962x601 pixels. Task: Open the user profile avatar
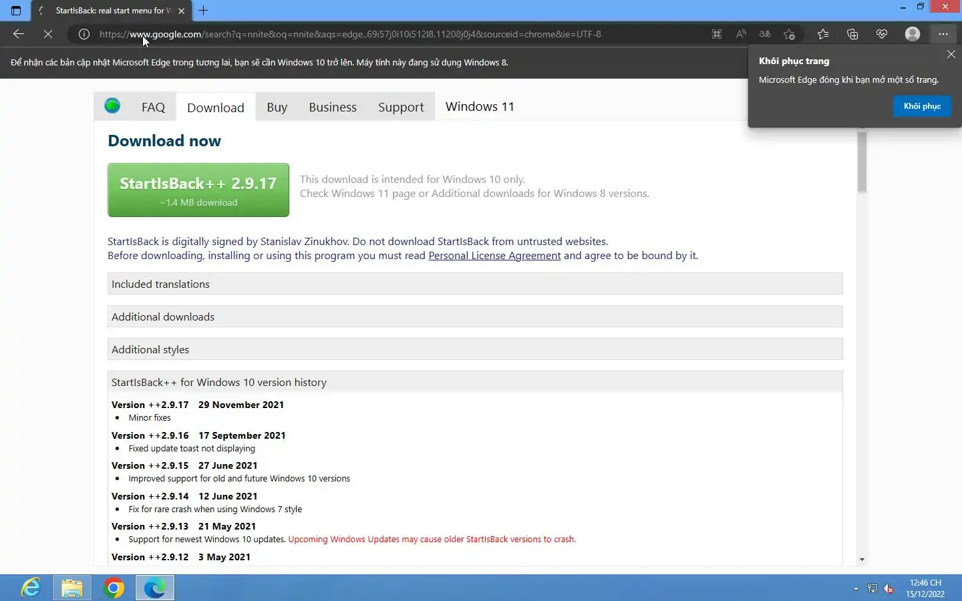click(x=913, y=34)
